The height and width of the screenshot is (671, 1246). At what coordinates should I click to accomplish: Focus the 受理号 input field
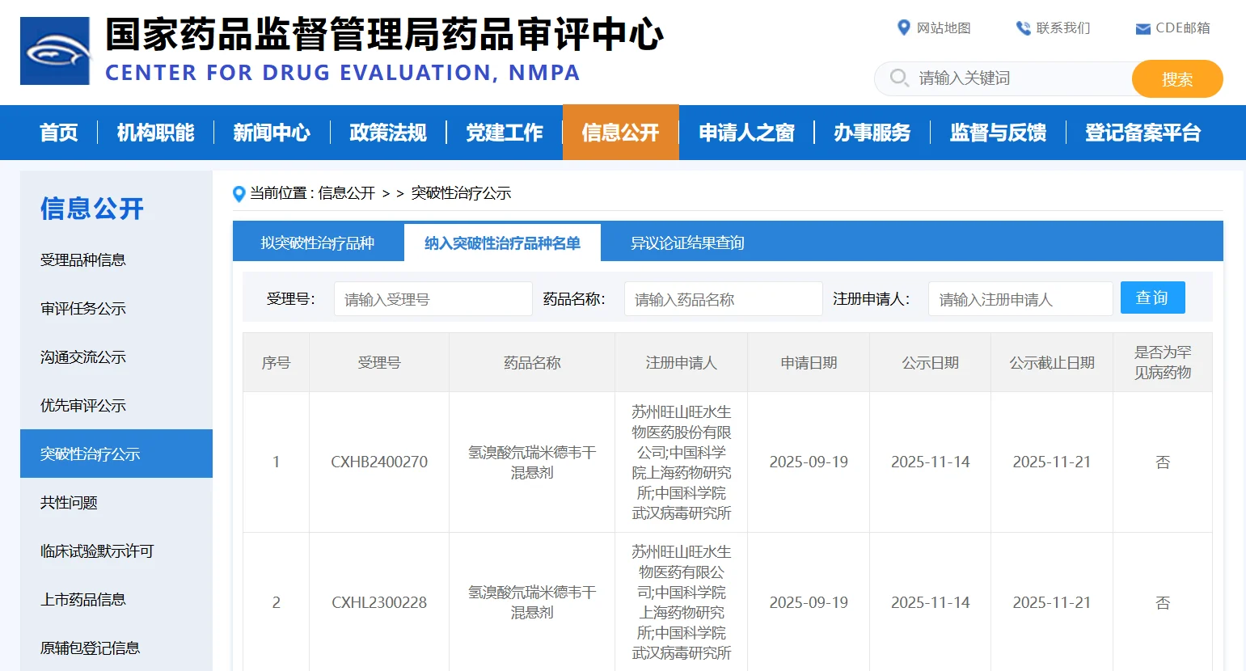433,299
